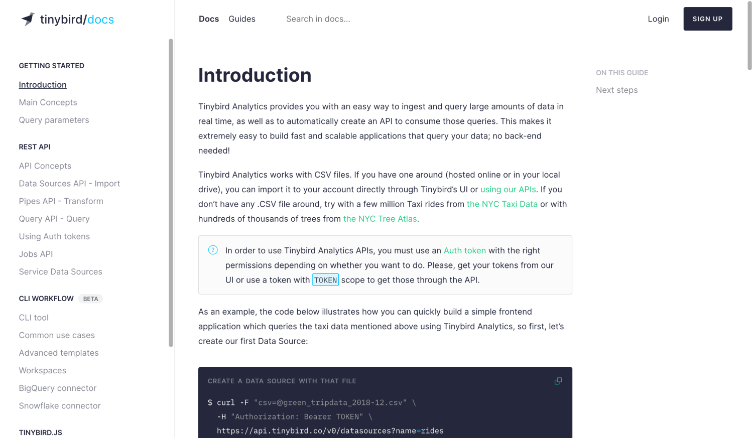The width and height of the screenshot is (753, 438).
Task: Click the Tinybird paper-plane logo
Action: [x=29, y=19]
